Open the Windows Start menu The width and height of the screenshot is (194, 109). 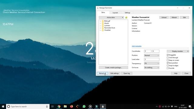pyautogui.click(x=3, y=106)
